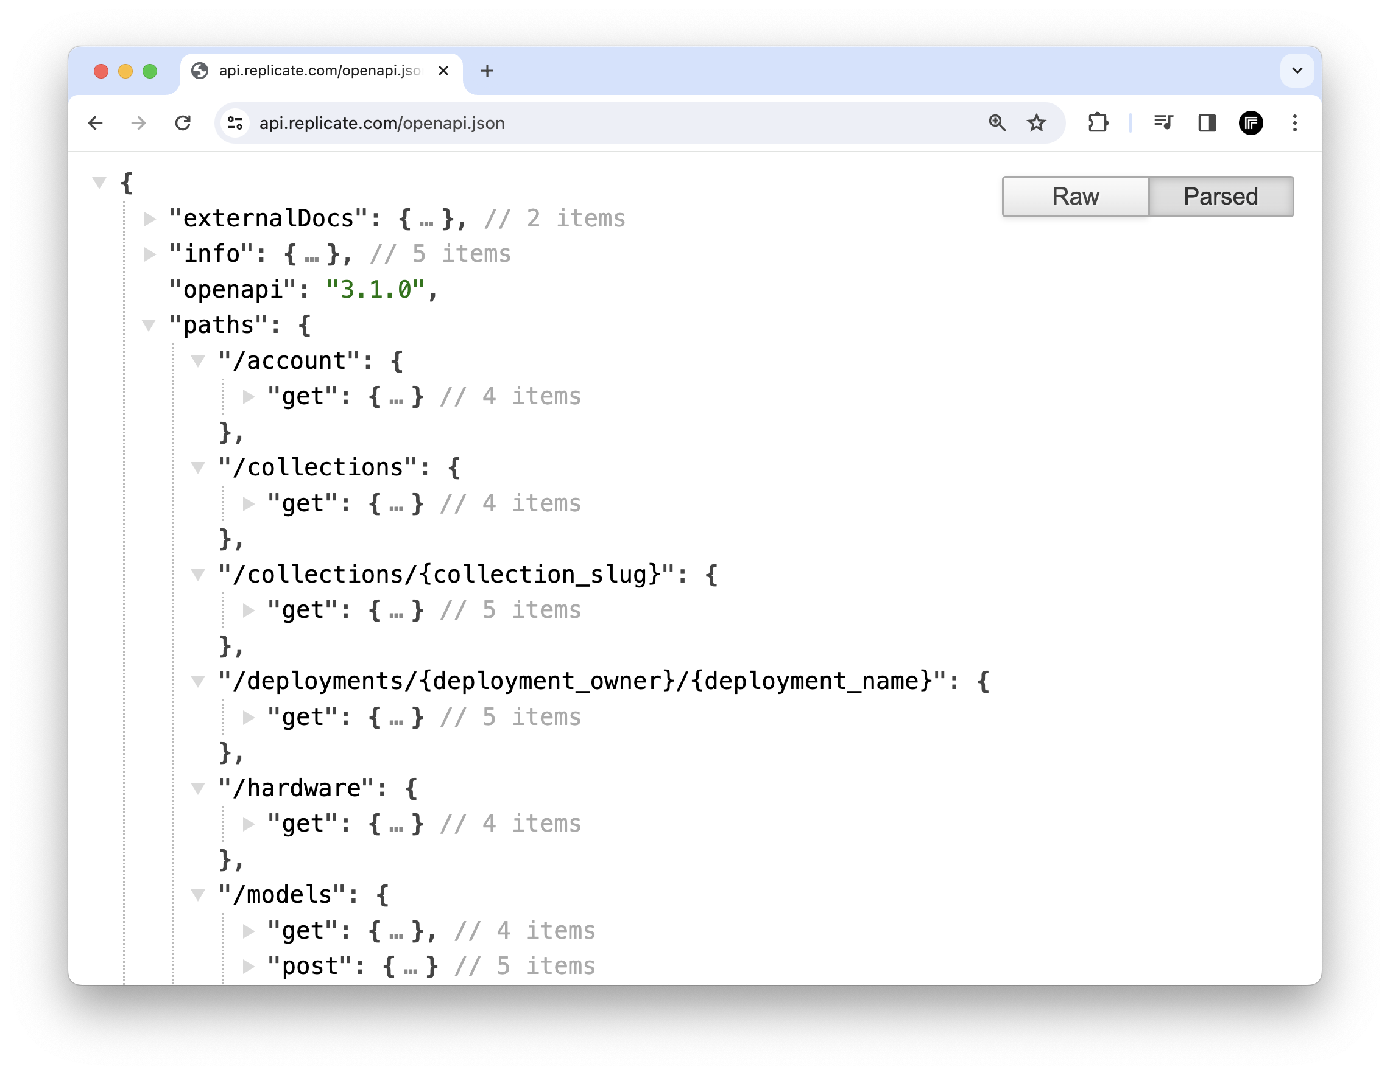Open the media controls music note icon

1163,123
